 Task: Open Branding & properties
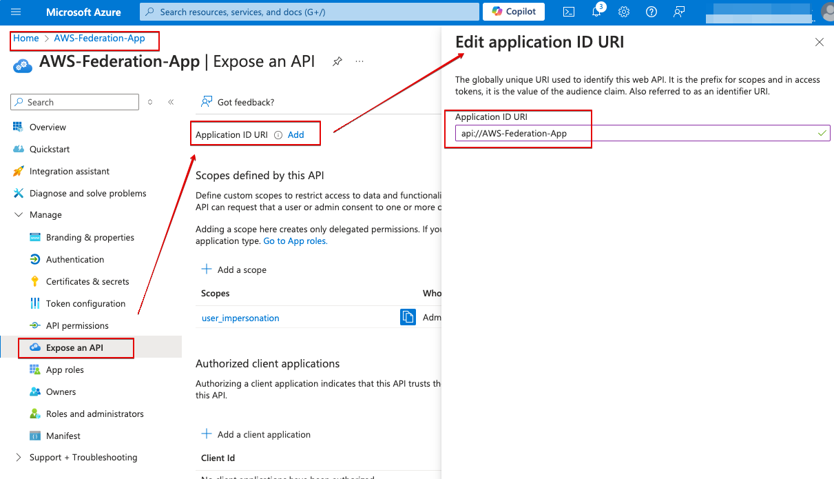click(91, 237)
